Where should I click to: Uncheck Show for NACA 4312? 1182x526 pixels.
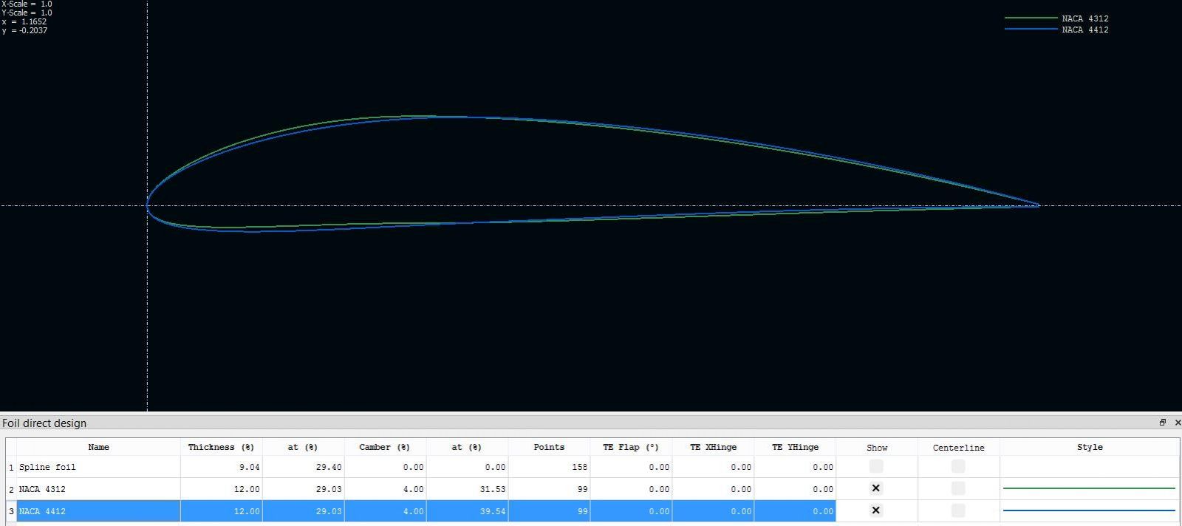876,488
